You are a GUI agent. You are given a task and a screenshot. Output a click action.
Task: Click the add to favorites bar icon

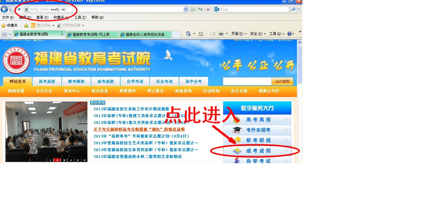26,25
